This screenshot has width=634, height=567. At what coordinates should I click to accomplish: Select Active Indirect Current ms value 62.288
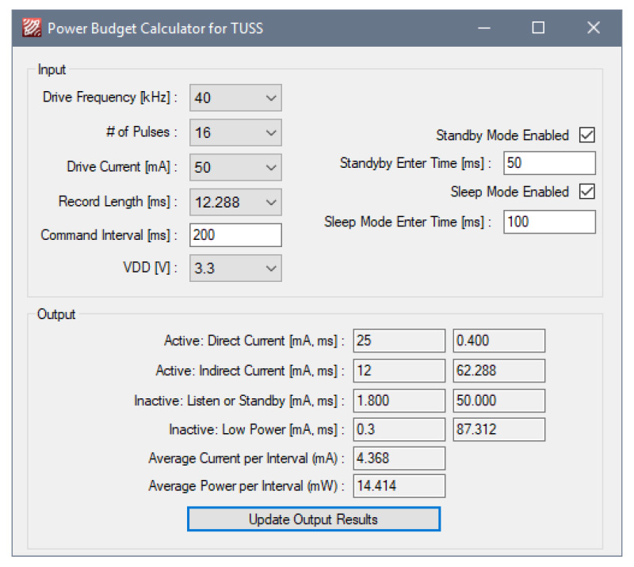498,371
